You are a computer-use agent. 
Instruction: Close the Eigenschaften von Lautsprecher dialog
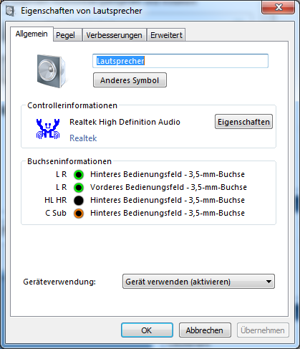278,7
